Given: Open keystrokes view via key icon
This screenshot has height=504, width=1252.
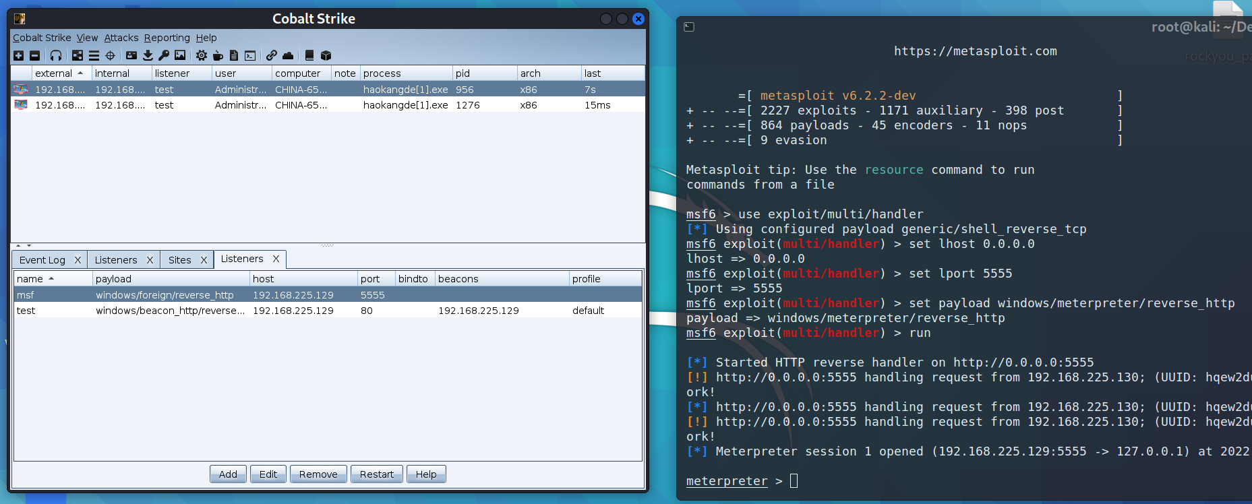Looking at the screenshot, I should pyautogui.click(x=164, y=56).
